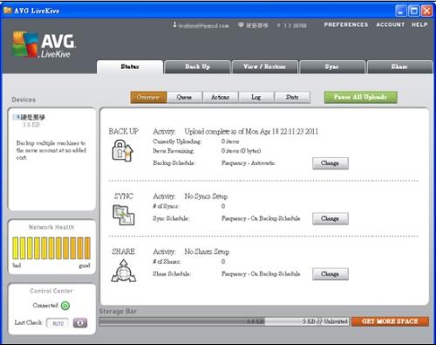Select the Log sub-tab
The image size is (436, 345).
(256, 97)
